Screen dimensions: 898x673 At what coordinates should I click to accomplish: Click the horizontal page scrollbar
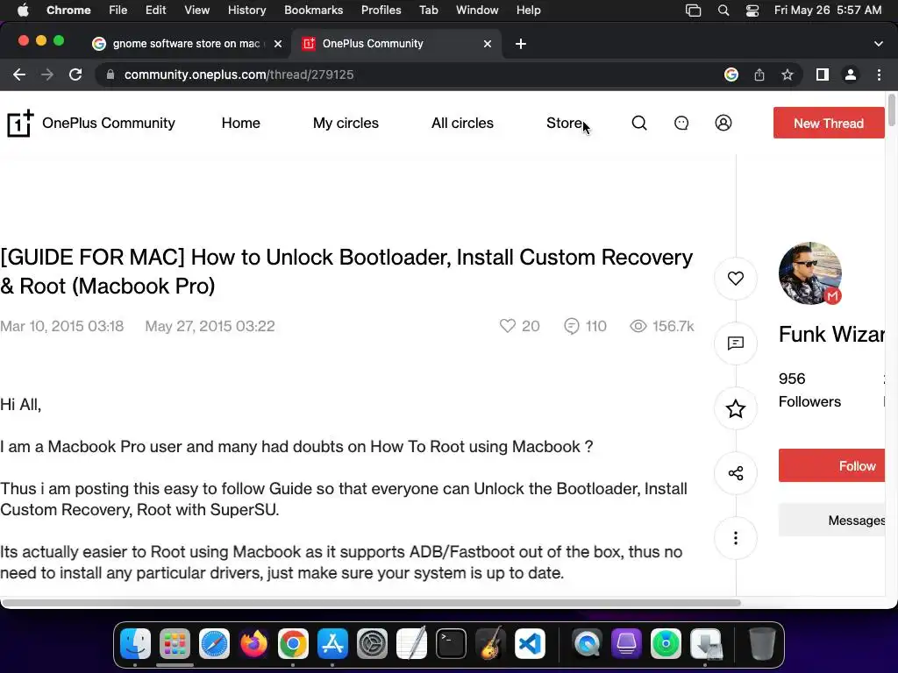tap(371, 603)
